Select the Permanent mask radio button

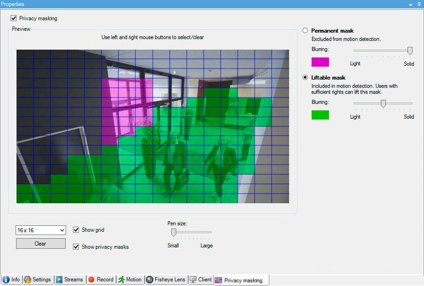(x=305, y=30)
